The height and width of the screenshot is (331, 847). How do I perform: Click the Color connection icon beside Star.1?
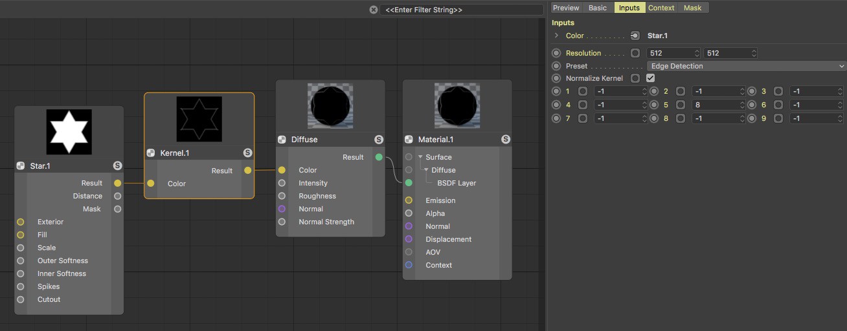click(x=635, y=36)
